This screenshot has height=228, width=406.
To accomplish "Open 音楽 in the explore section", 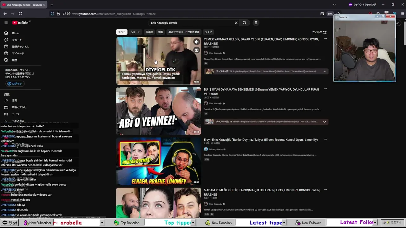I will click(11, 100).
